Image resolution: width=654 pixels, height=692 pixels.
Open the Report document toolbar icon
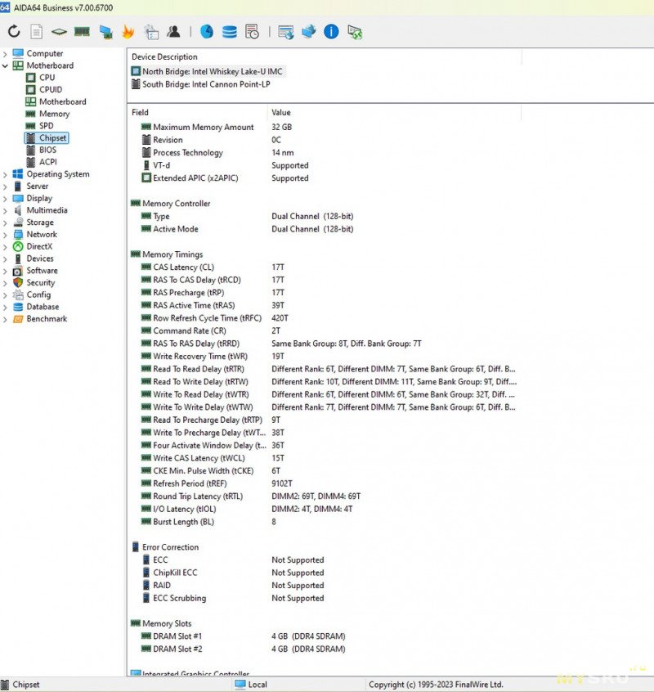(x=37, y=31)
